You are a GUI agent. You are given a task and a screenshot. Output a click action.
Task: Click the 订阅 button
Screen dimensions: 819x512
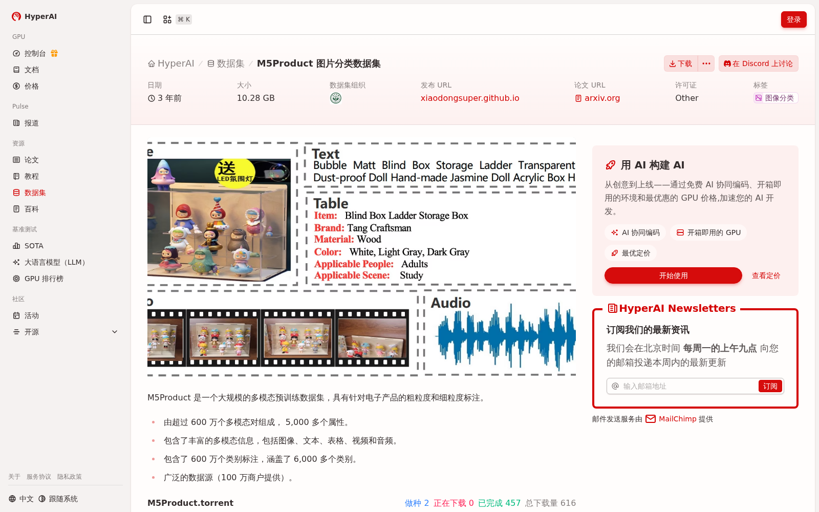[x=770, y=386]
